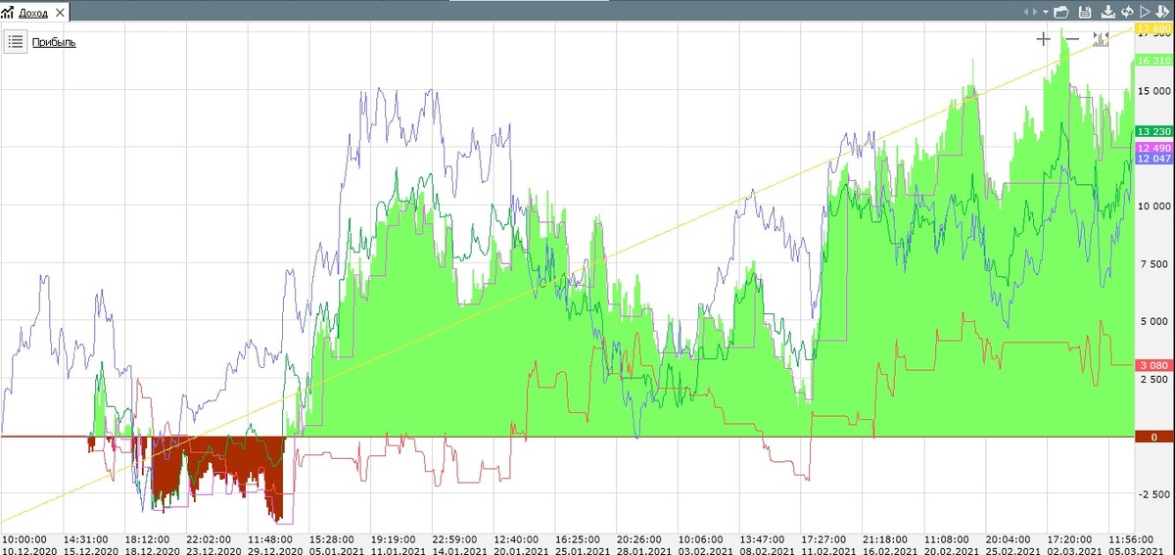Screen dimensions: 1175x555
Task: Select the purple 12 490 value label
Action: (x=1153, y=147)
